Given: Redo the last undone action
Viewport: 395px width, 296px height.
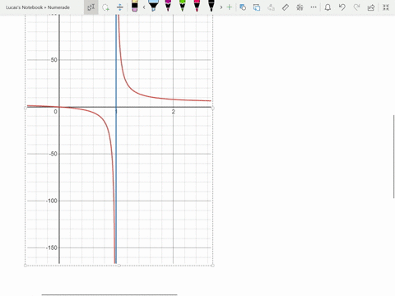Looking at the screenshot, I should tap(356, 7).
